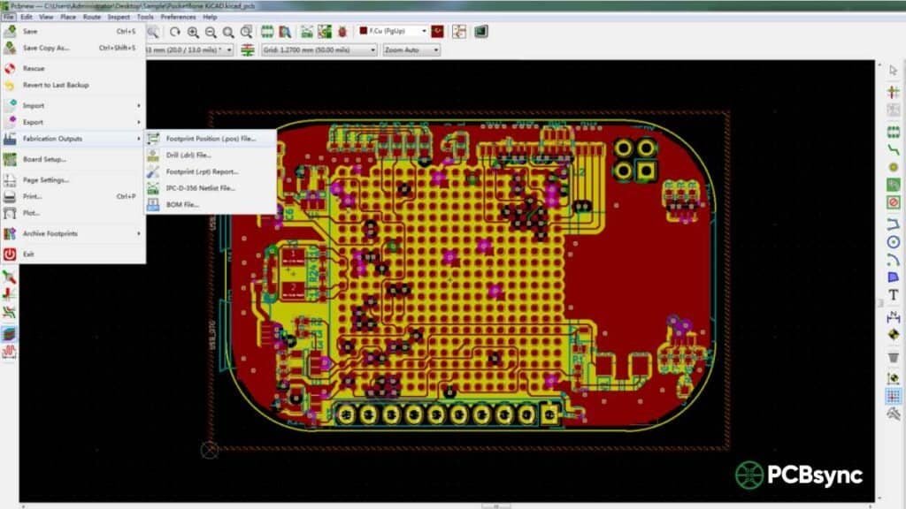Open the Grid size dropdown

click(319, 50)
